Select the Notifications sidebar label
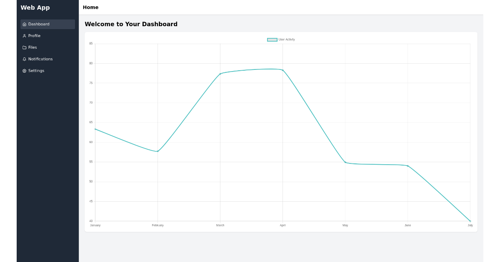The width and height of the screenshot is (500, 262). tap(40, 59)
